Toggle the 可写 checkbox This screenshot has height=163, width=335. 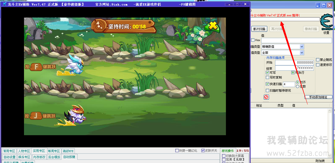point(267,73)
